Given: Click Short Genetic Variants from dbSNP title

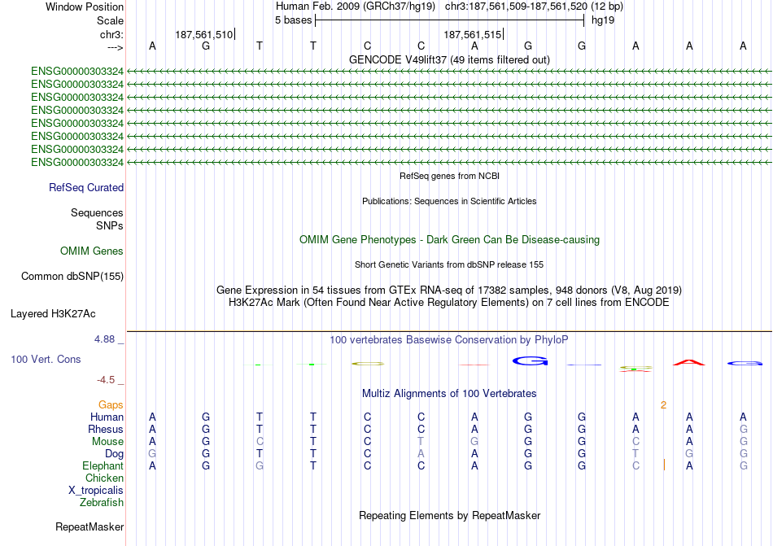Looking at the screenshot, I should [x=449, y=264].
